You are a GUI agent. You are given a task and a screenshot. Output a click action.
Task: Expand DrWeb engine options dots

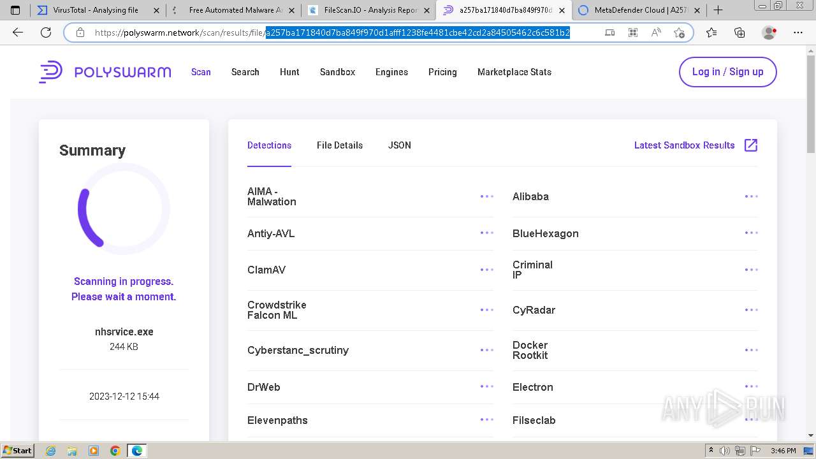pyautogui.click(x=487, y=386)
